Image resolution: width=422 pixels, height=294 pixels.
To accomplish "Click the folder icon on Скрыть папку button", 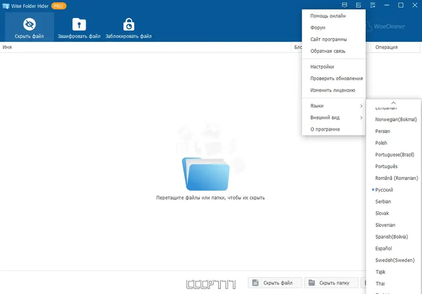I will tap(312, 283).
